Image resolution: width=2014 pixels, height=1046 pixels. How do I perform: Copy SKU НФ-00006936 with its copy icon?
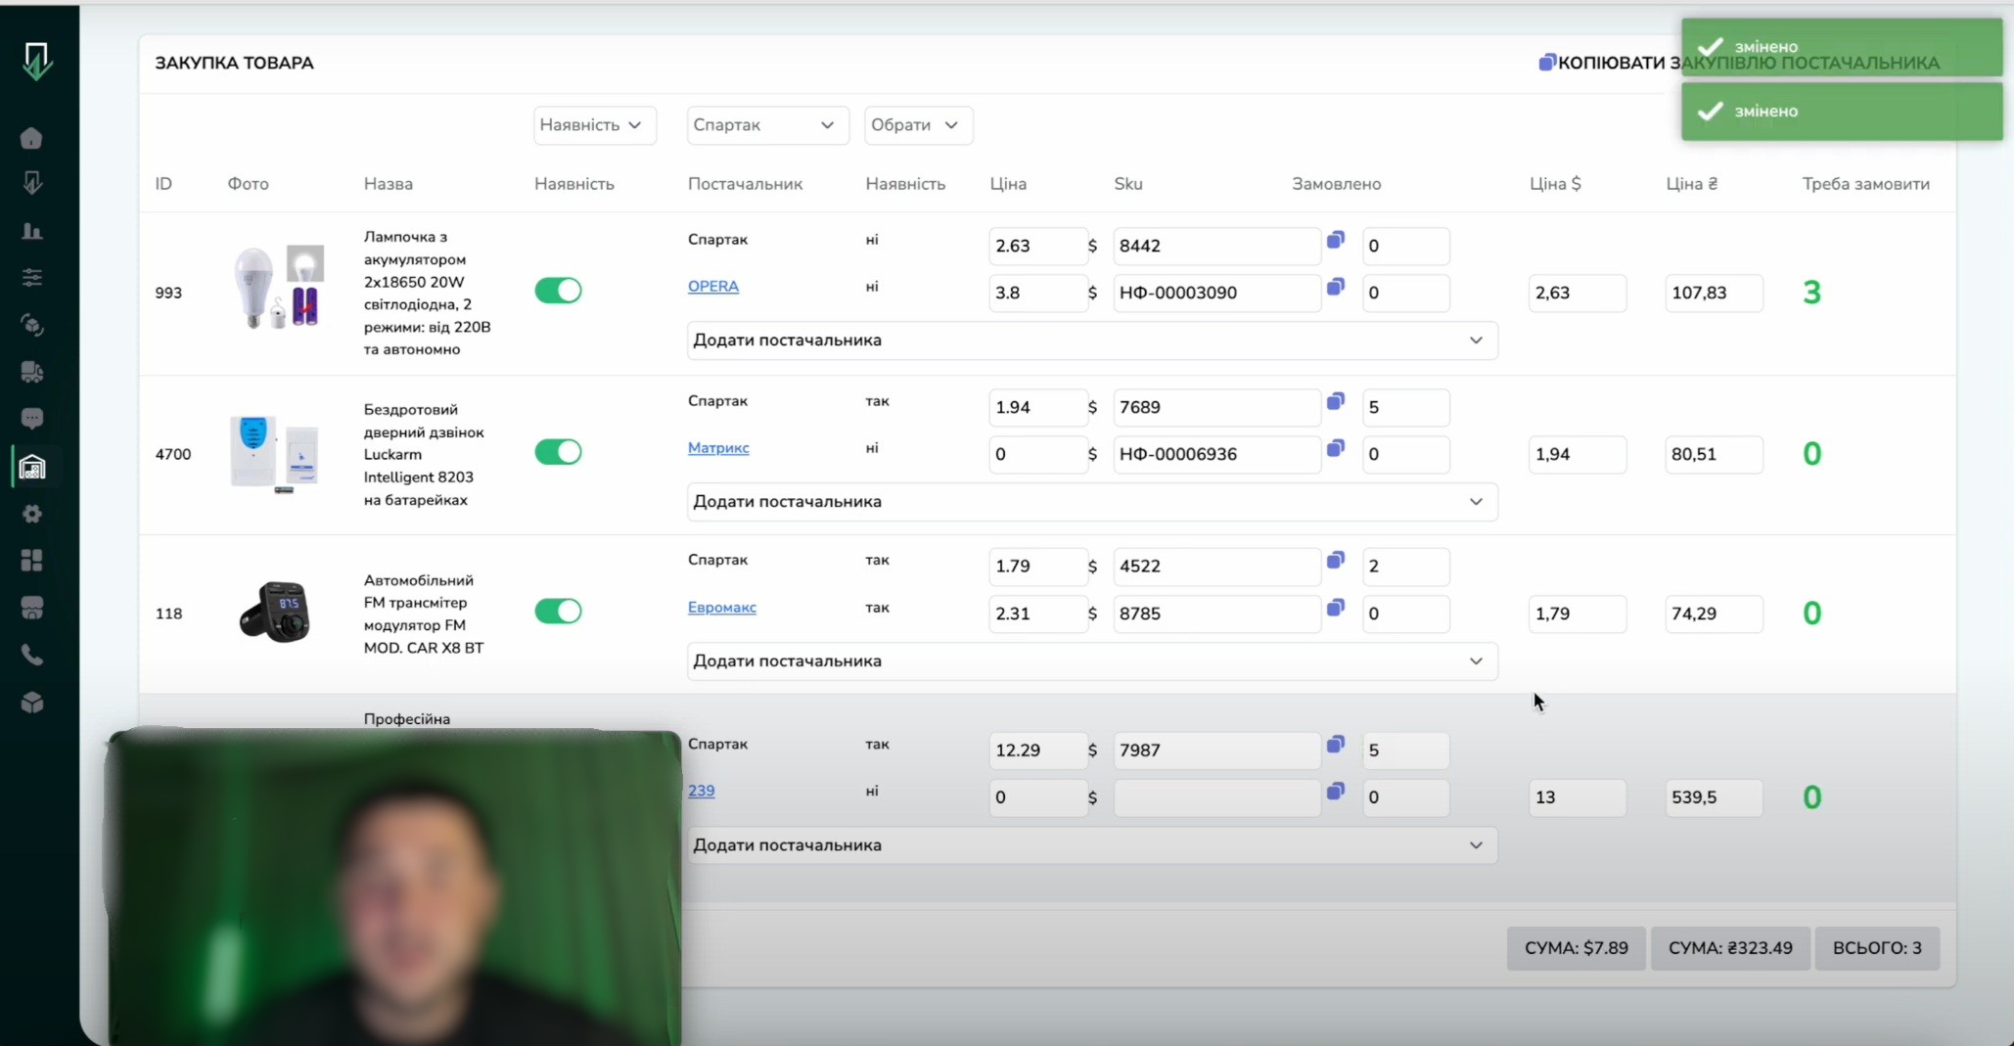(x=1336, y=448)
